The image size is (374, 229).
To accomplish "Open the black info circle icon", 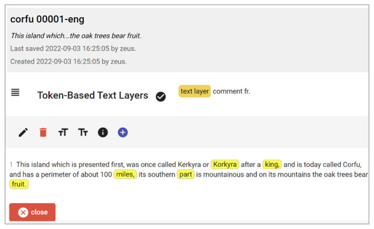I will (x=103, y=132).
